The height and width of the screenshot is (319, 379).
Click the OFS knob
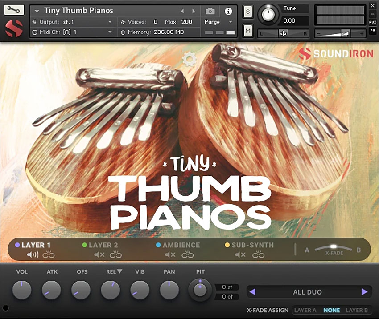[x=81, y=290]
